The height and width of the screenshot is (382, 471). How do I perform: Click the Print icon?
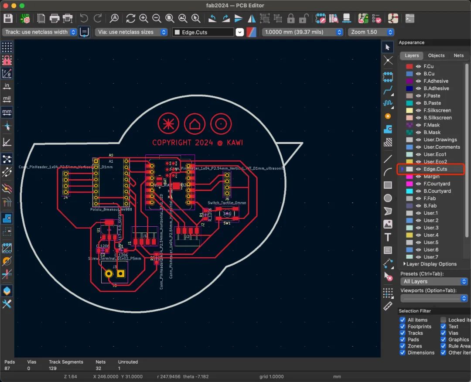pos(55,19)
